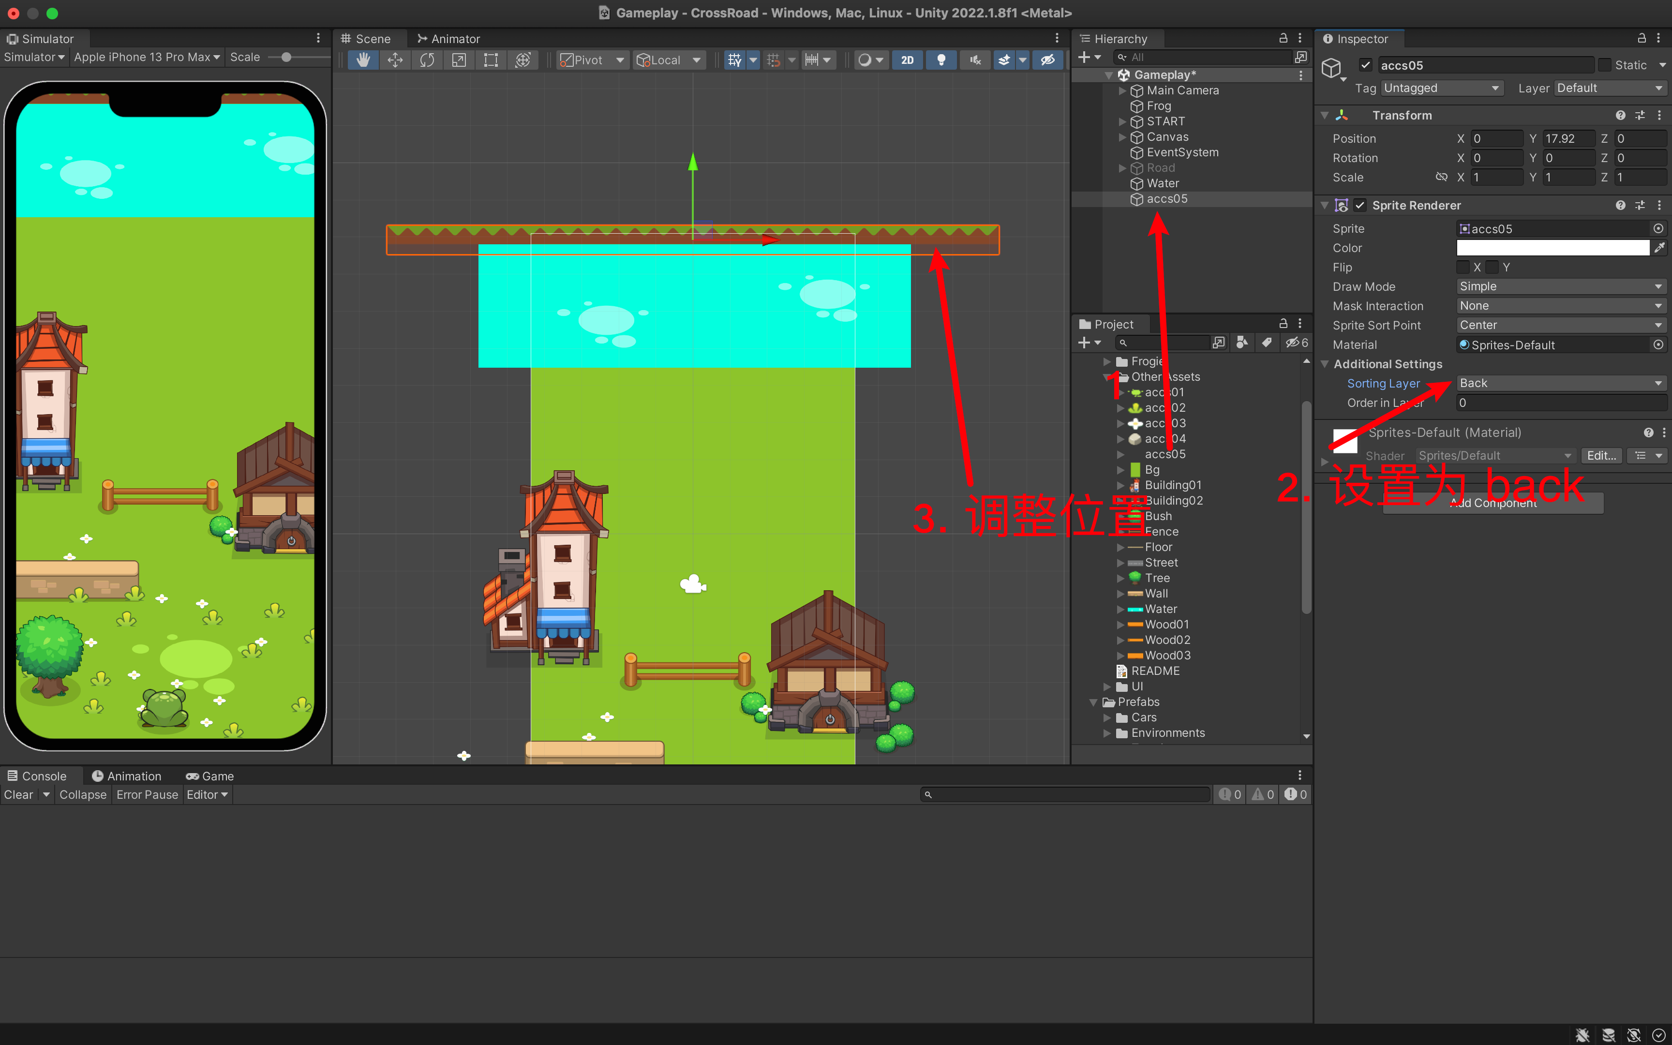
Task: Enable Flip X checkbox
Action: pos(1463,267)
